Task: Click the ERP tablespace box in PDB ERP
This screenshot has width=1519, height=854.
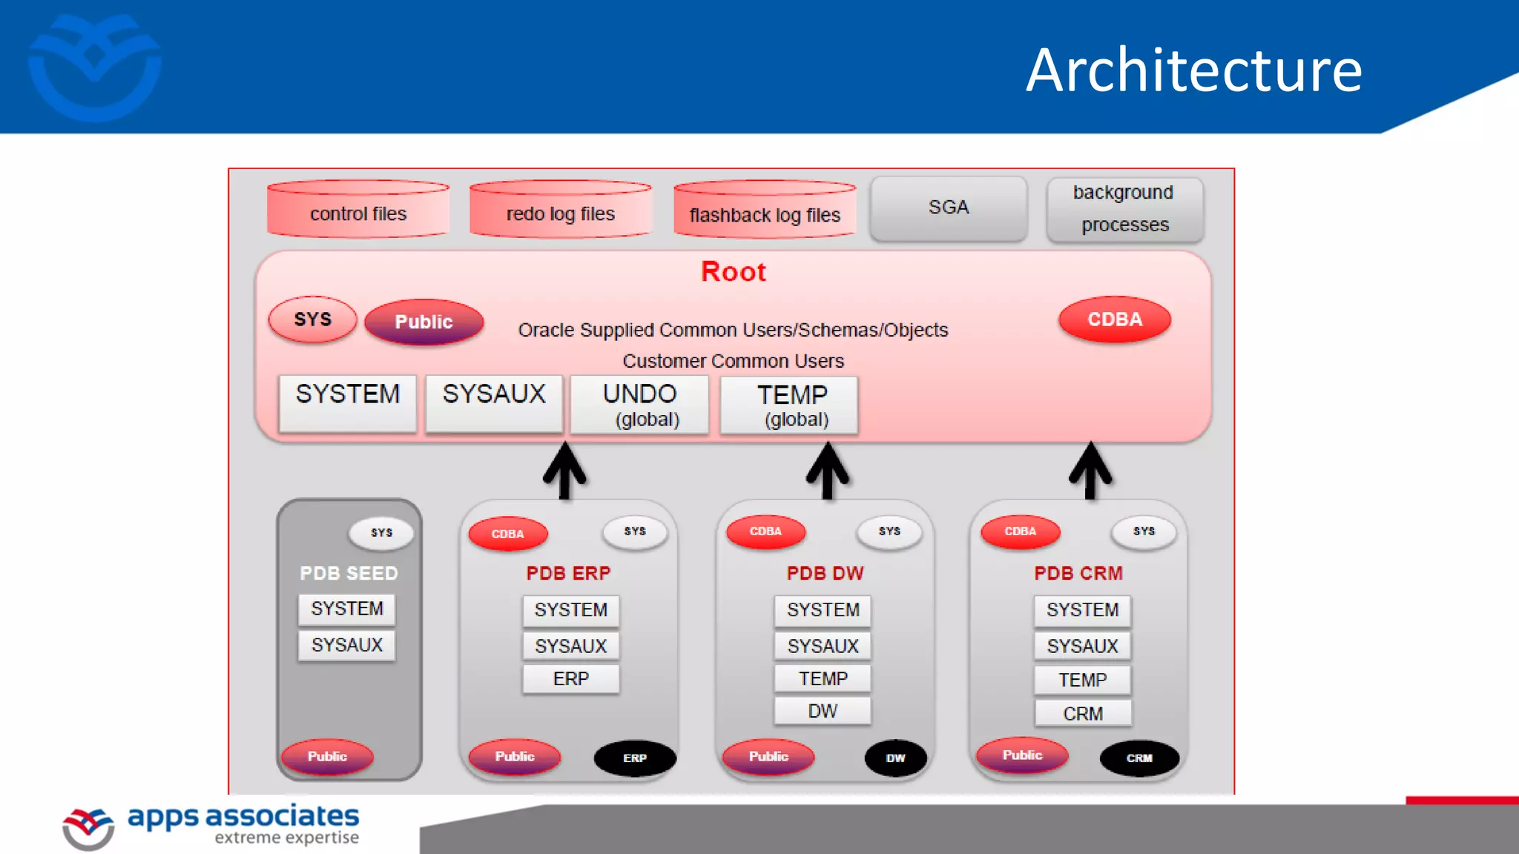Action: 570,679
